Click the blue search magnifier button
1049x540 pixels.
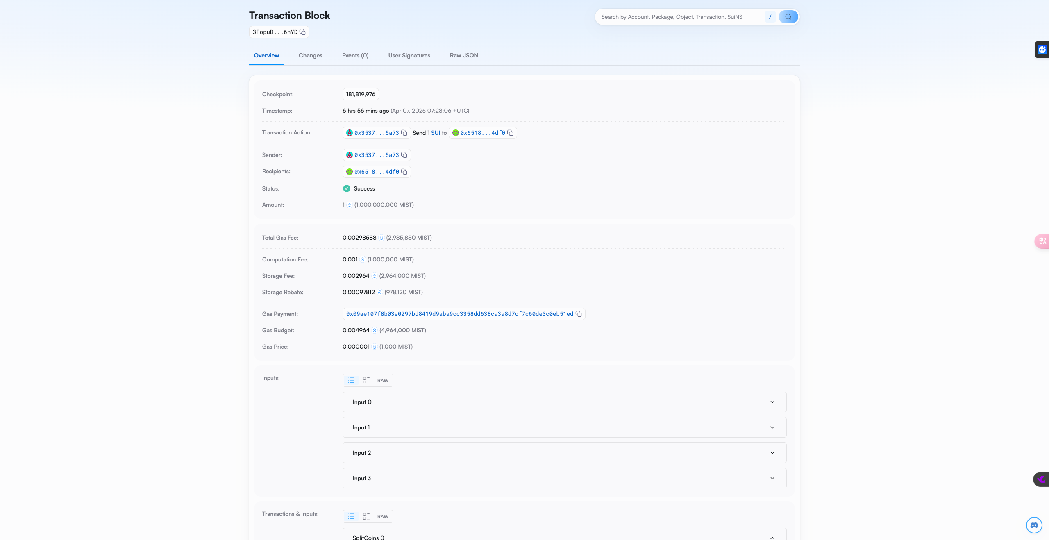788,17
